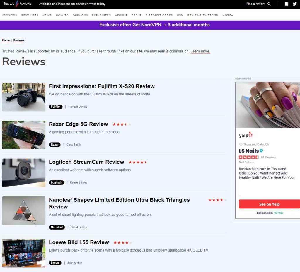The height and width of the screenshot is (272, 300).
Task: Open the Reviews menu item
Action: pyautogui.click(x=10, y=15)
